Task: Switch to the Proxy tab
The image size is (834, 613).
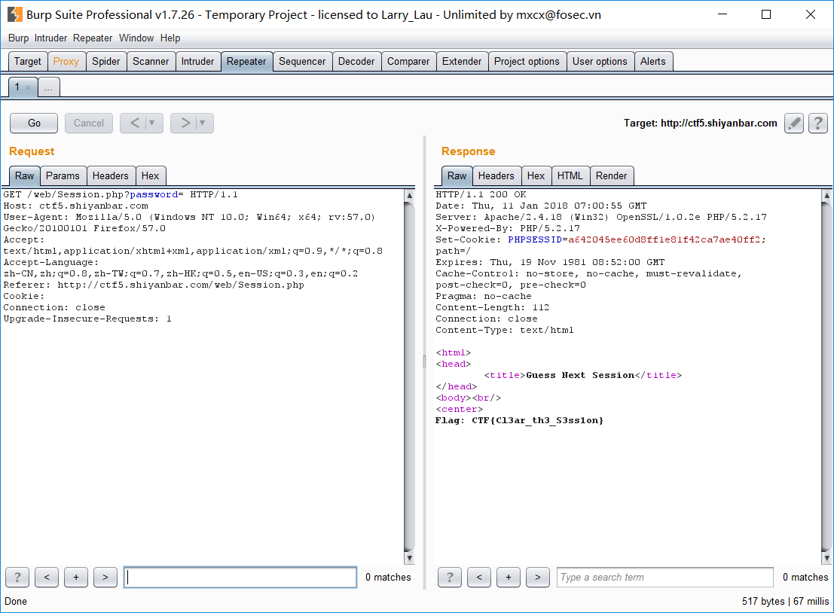Action: [66, 62]
